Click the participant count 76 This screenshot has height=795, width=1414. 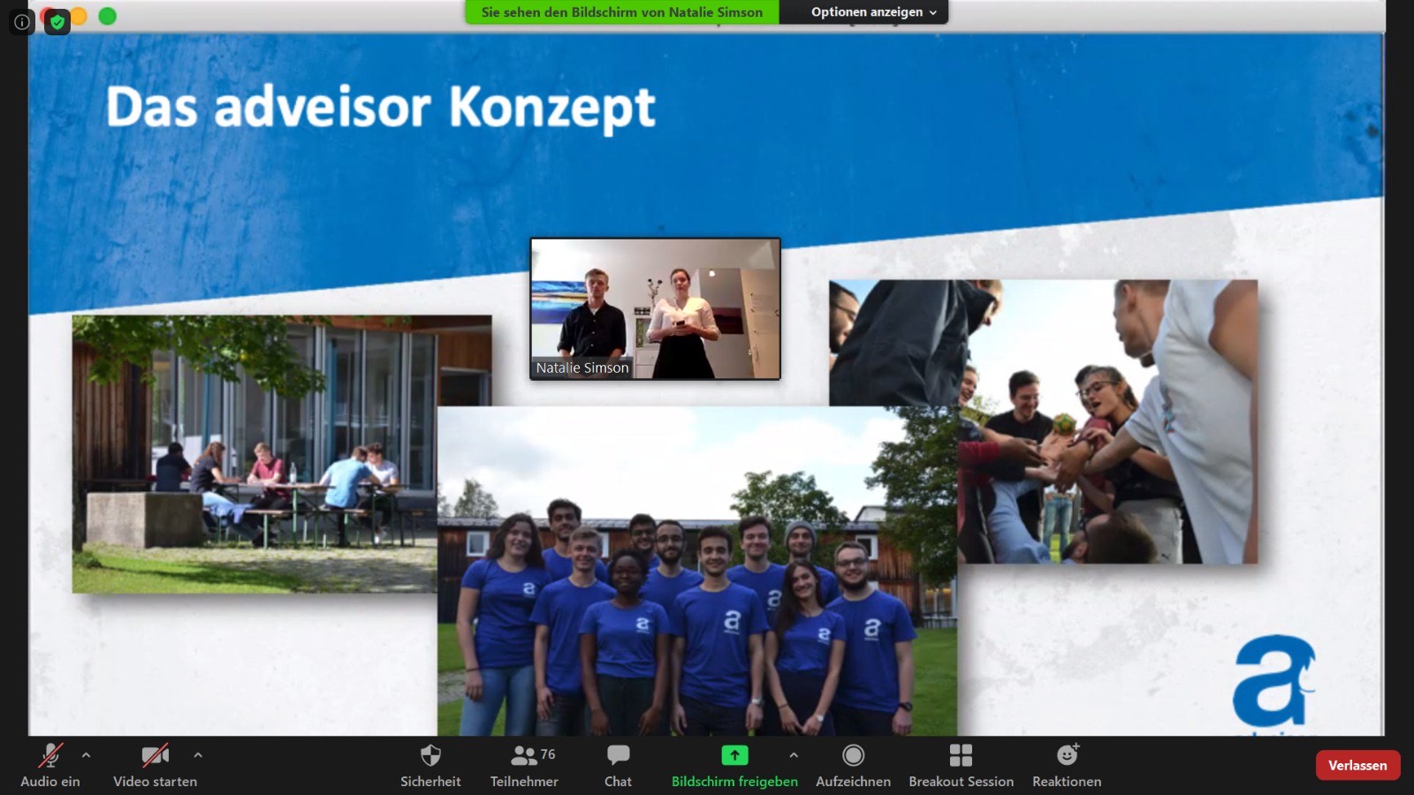pos(548,754)
